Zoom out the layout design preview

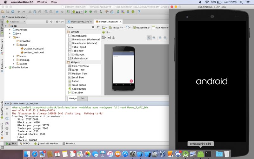click(x=165, y=38)
